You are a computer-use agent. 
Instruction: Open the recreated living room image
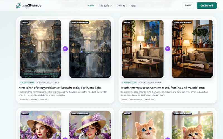(x=192, y=49)
